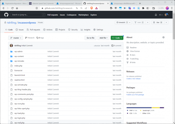The width and height of the screenshot is (175, 124).
Task: Bookmark this page icon
Action: (37, 8)
